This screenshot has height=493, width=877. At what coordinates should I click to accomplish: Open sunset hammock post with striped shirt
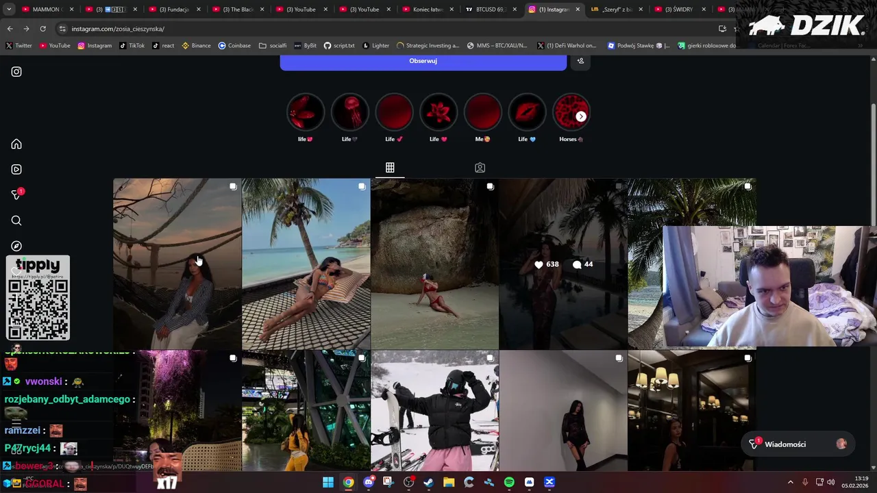click(x=177, y=264)
